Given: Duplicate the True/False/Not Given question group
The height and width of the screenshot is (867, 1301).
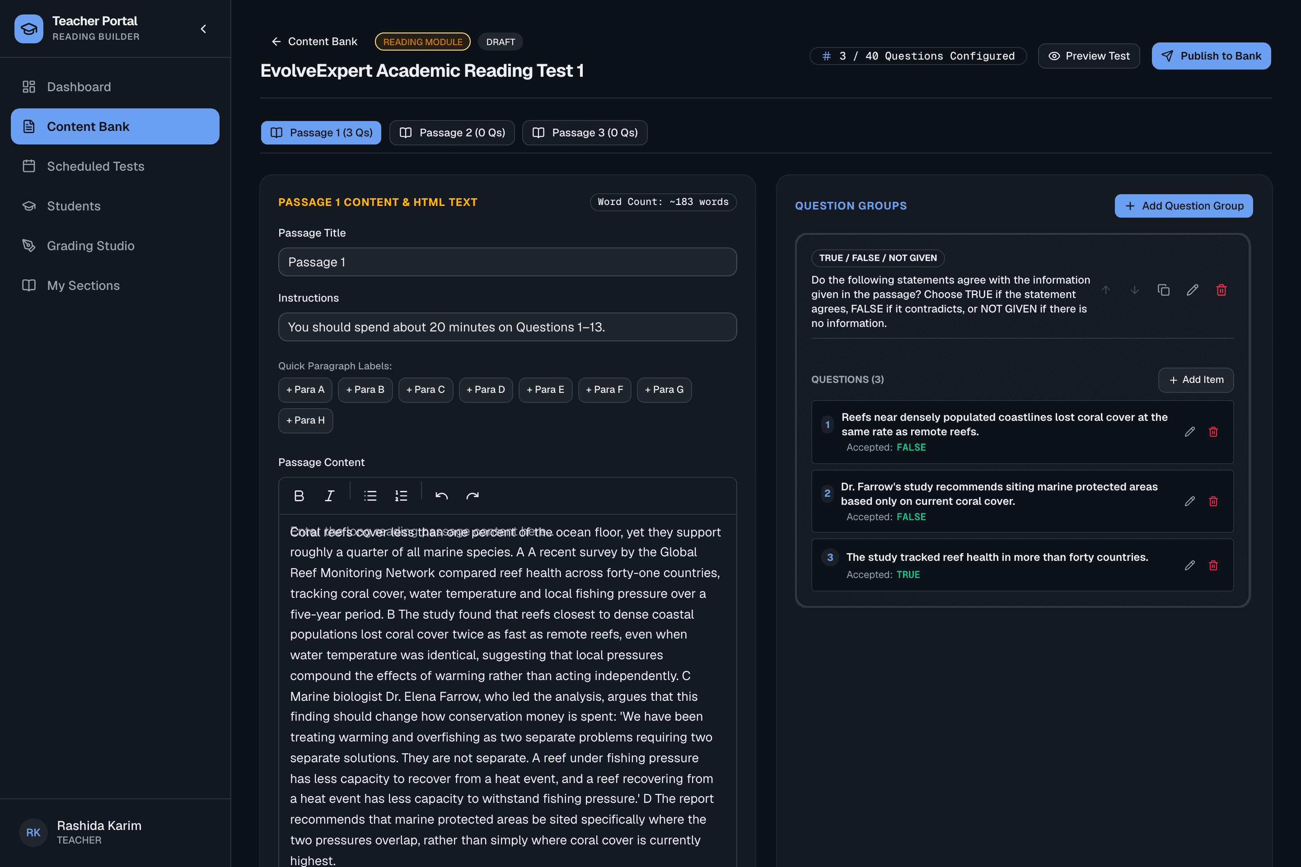Looking at the screenshot, I should (1163, 290).
